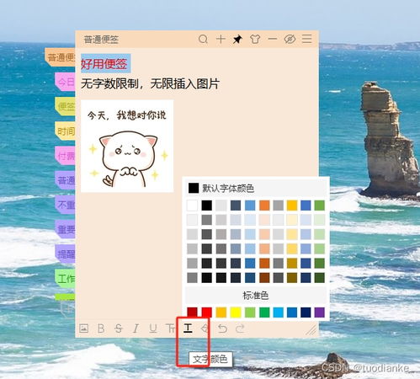Pick the yellow swatch under 标准色
The width and height of the screenshot is (420, 379).
(x=236, y=312)
